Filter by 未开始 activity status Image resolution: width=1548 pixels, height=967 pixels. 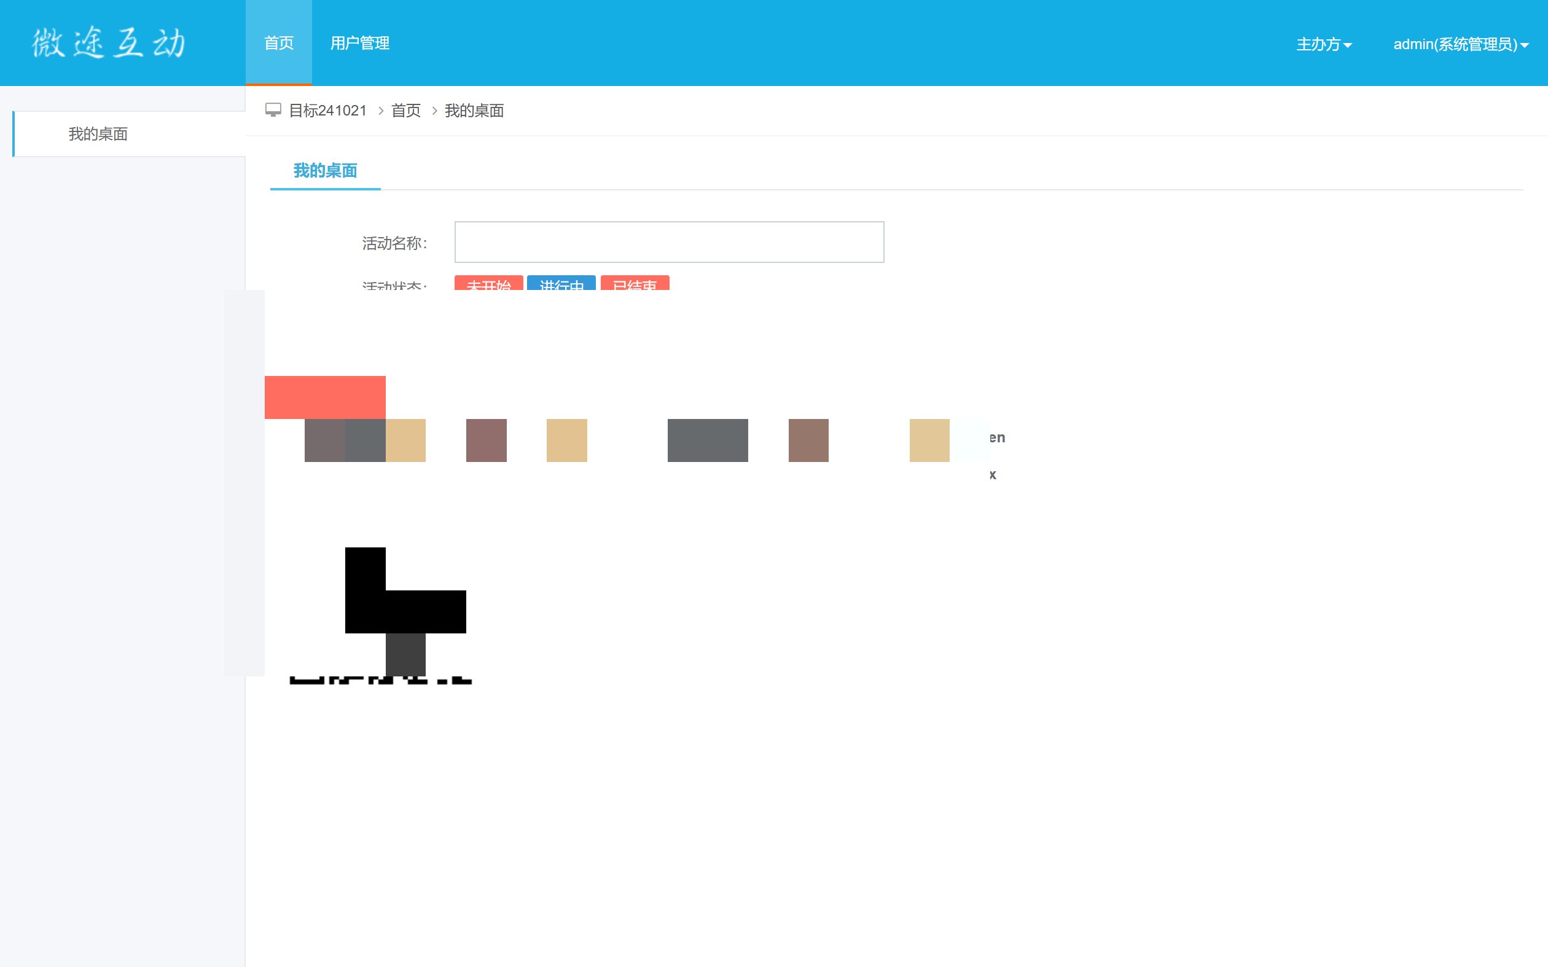(x=488, y=283)
